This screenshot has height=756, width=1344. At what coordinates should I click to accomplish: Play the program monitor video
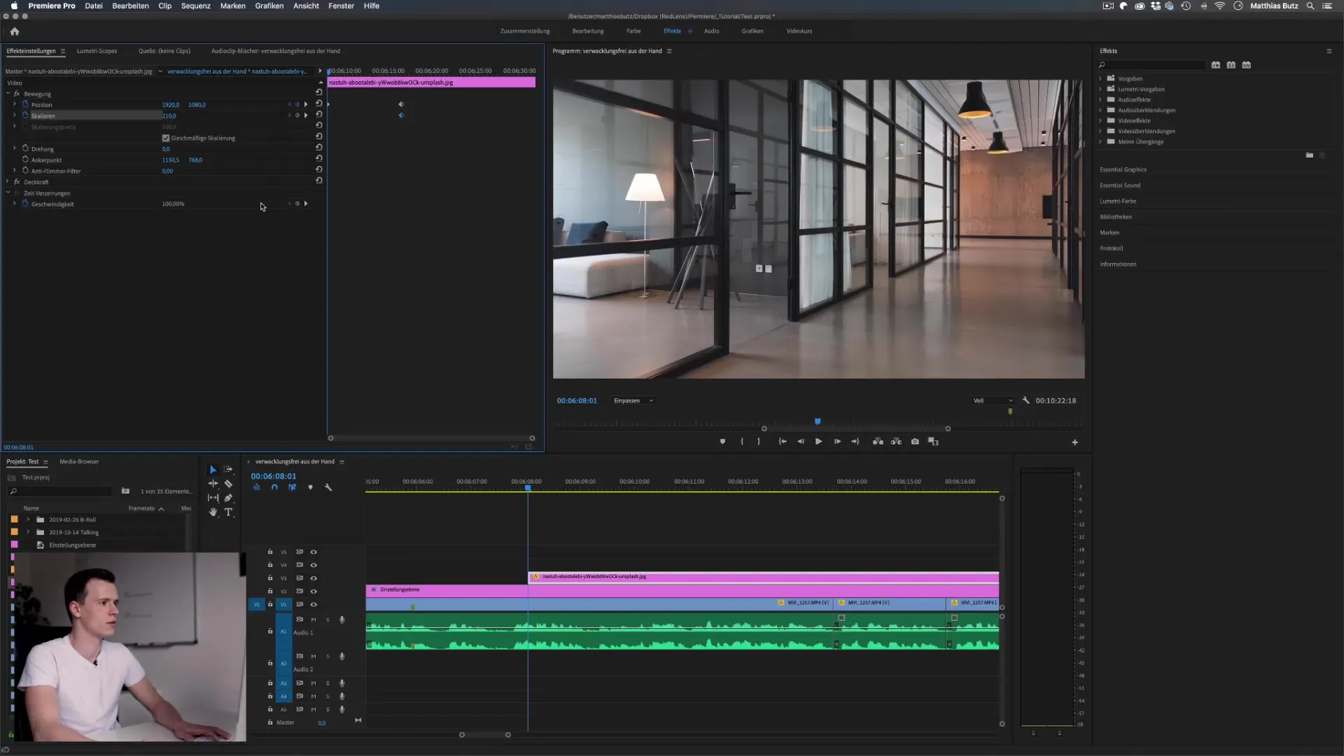coord(818,442)
